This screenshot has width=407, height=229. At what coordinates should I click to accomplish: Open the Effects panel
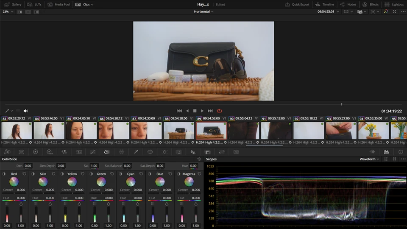[371, 4]
